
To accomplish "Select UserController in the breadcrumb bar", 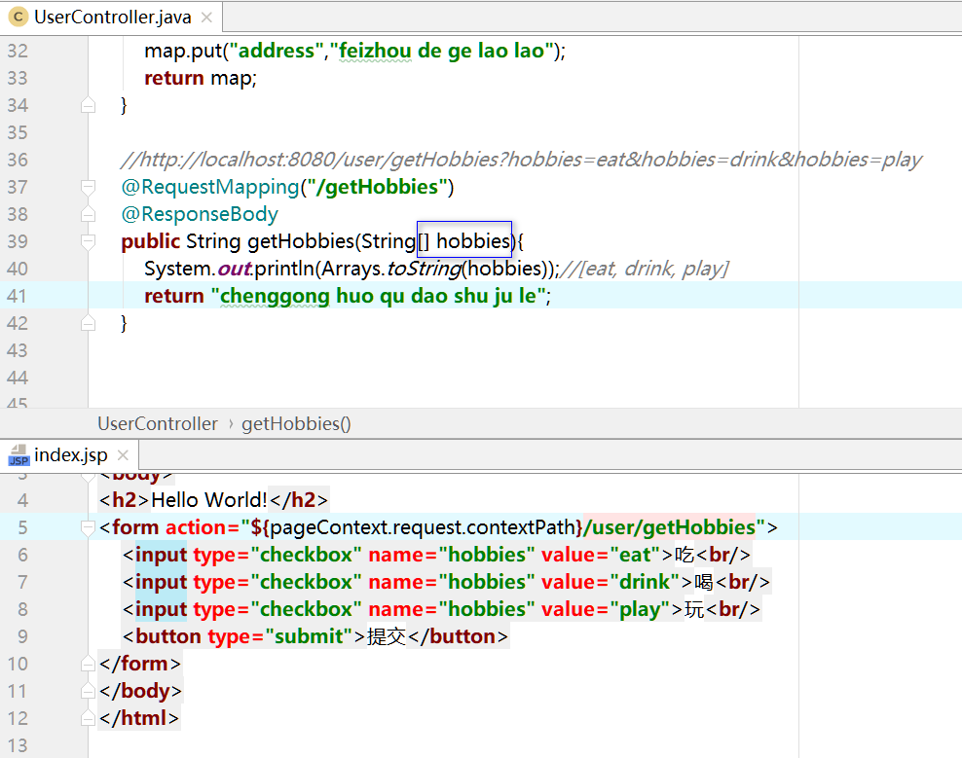I will pos(158,424).
